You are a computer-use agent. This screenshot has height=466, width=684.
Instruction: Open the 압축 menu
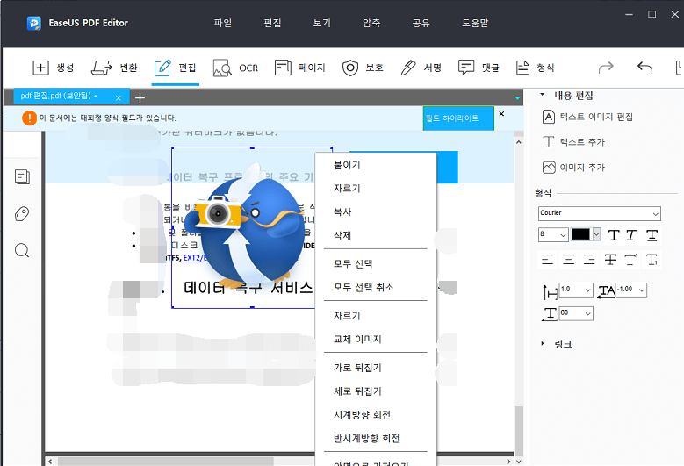tap(371, 23)
